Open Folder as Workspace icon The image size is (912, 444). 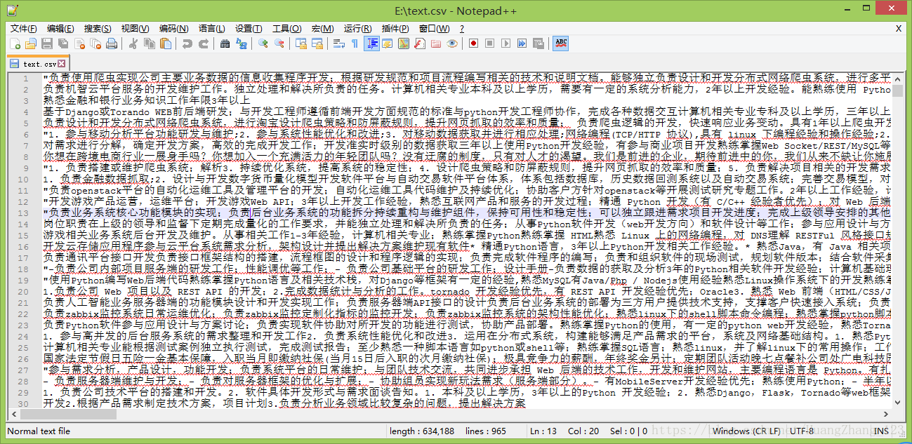coord(435,43)
